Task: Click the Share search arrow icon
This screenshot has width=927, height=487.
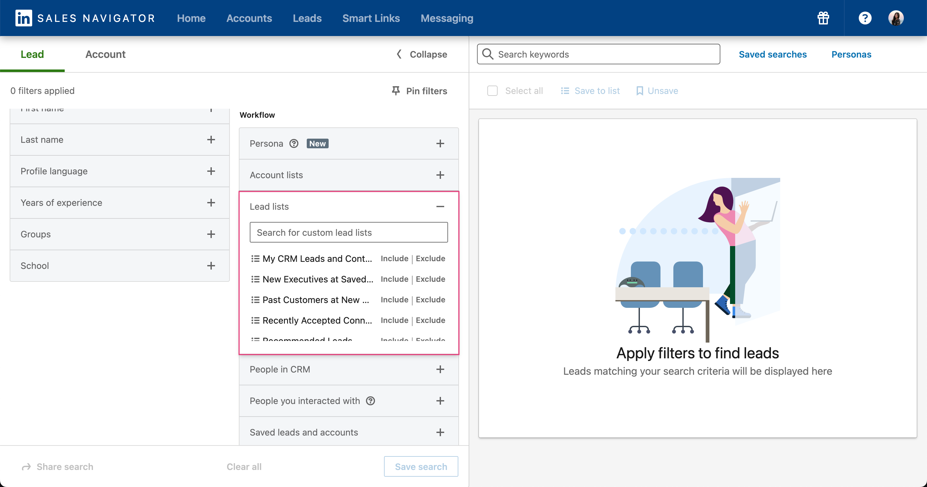Action: pyautogui.click(x=26, y=466)
